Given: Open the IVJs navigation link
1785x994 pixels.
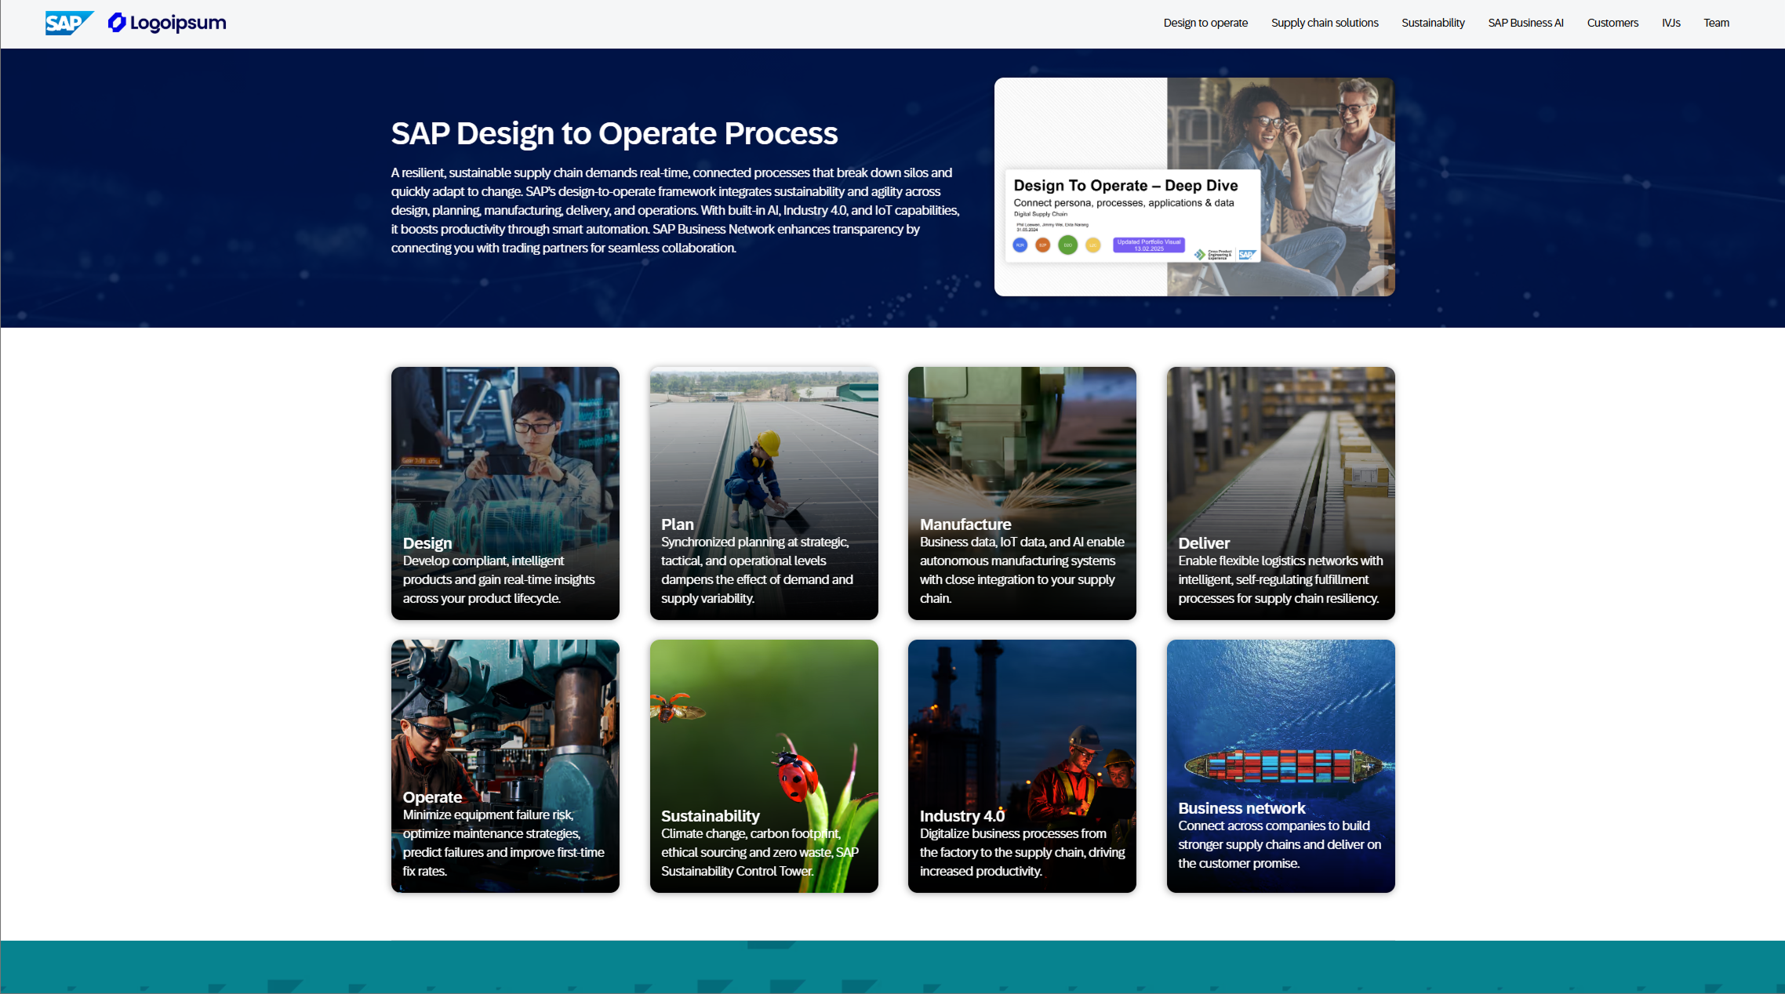Looking at the screenshot, I should pos(1670,23).
